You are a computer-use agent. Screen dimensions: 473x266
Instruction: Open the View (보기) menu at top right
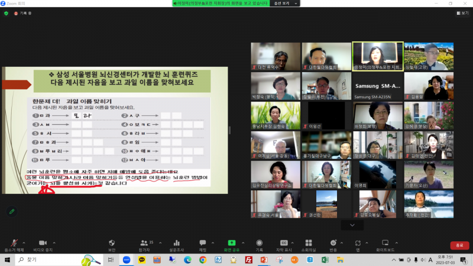462,12
